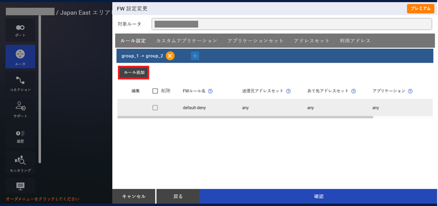This screenshot has width=438, height=206.
Task: Click the FW 設定変更 dialog title
Action: pos(132,9)
